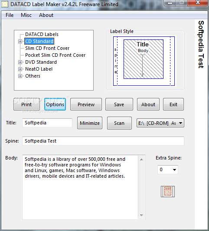Screen dimensions: 209x231
Task: Click the Preview button
Action: point(86,104)
